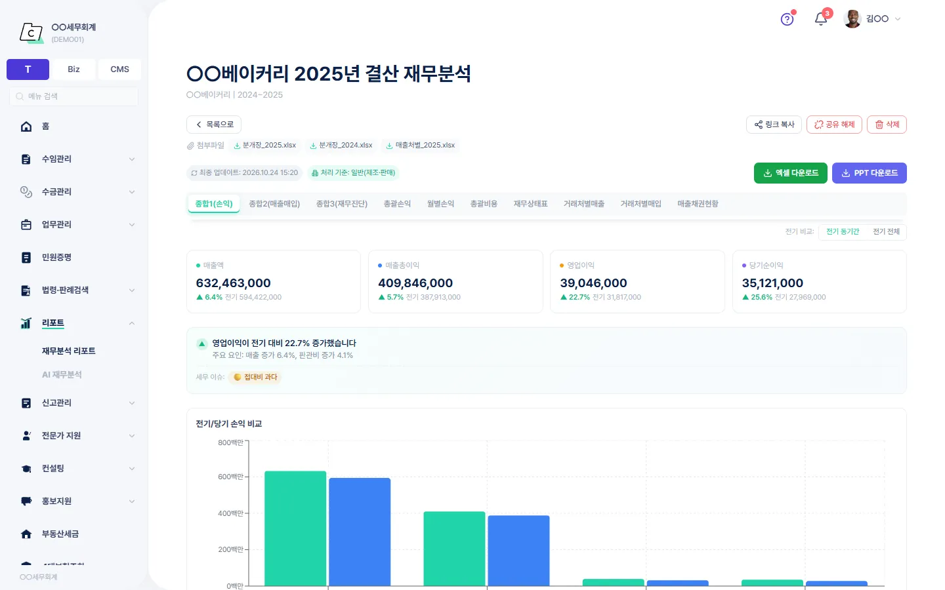Click the 신고관리 sidebar icon
The width and height of the screenshot is (945, 590).
[x=26, y=403]
